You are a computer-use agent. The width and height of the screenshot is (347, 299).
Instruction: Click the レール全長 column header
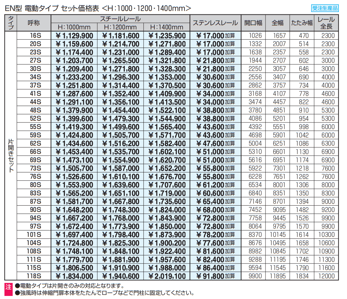click(326, 23)
